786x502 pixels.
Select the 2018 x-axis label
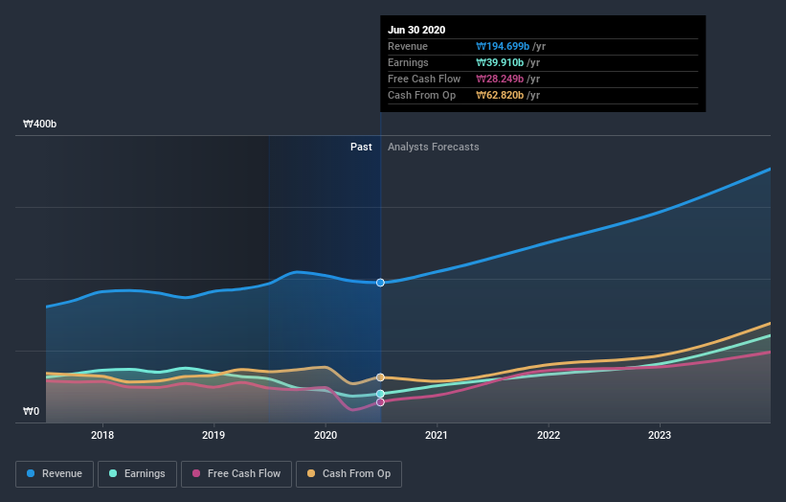pyautogui.click(x=102, y=435)
